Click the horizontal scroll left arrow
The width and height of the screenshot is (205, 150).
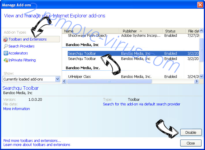click(64, 81)
